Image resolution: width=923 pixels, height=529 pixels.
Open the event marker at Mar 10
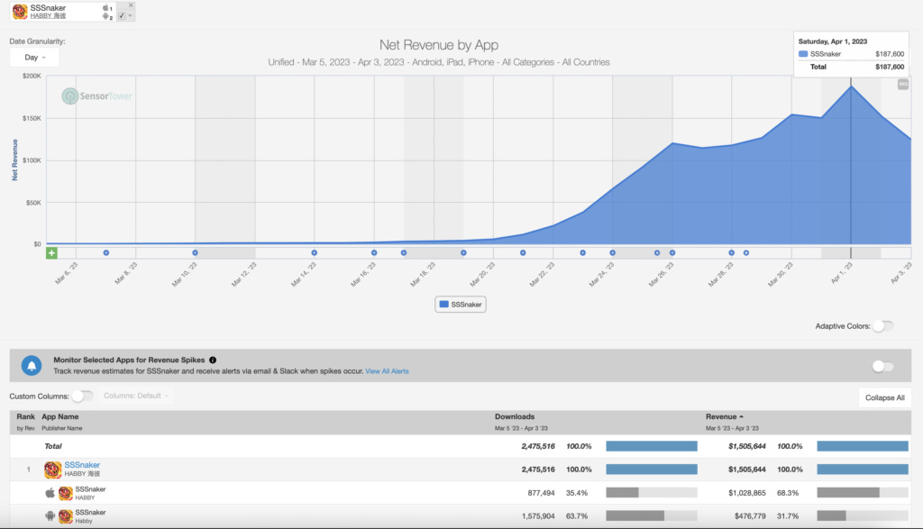tap(195, 253)
